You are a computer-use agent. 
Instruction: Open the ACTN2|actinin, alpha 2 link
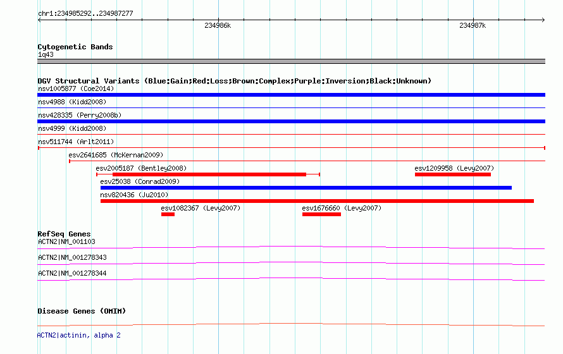point(78,335)
